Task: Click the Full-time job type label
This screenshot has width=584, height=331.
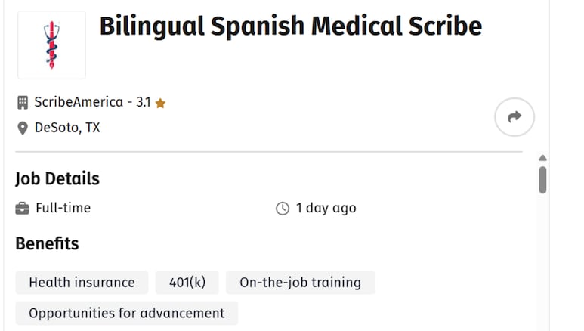Action: [63, 208]
